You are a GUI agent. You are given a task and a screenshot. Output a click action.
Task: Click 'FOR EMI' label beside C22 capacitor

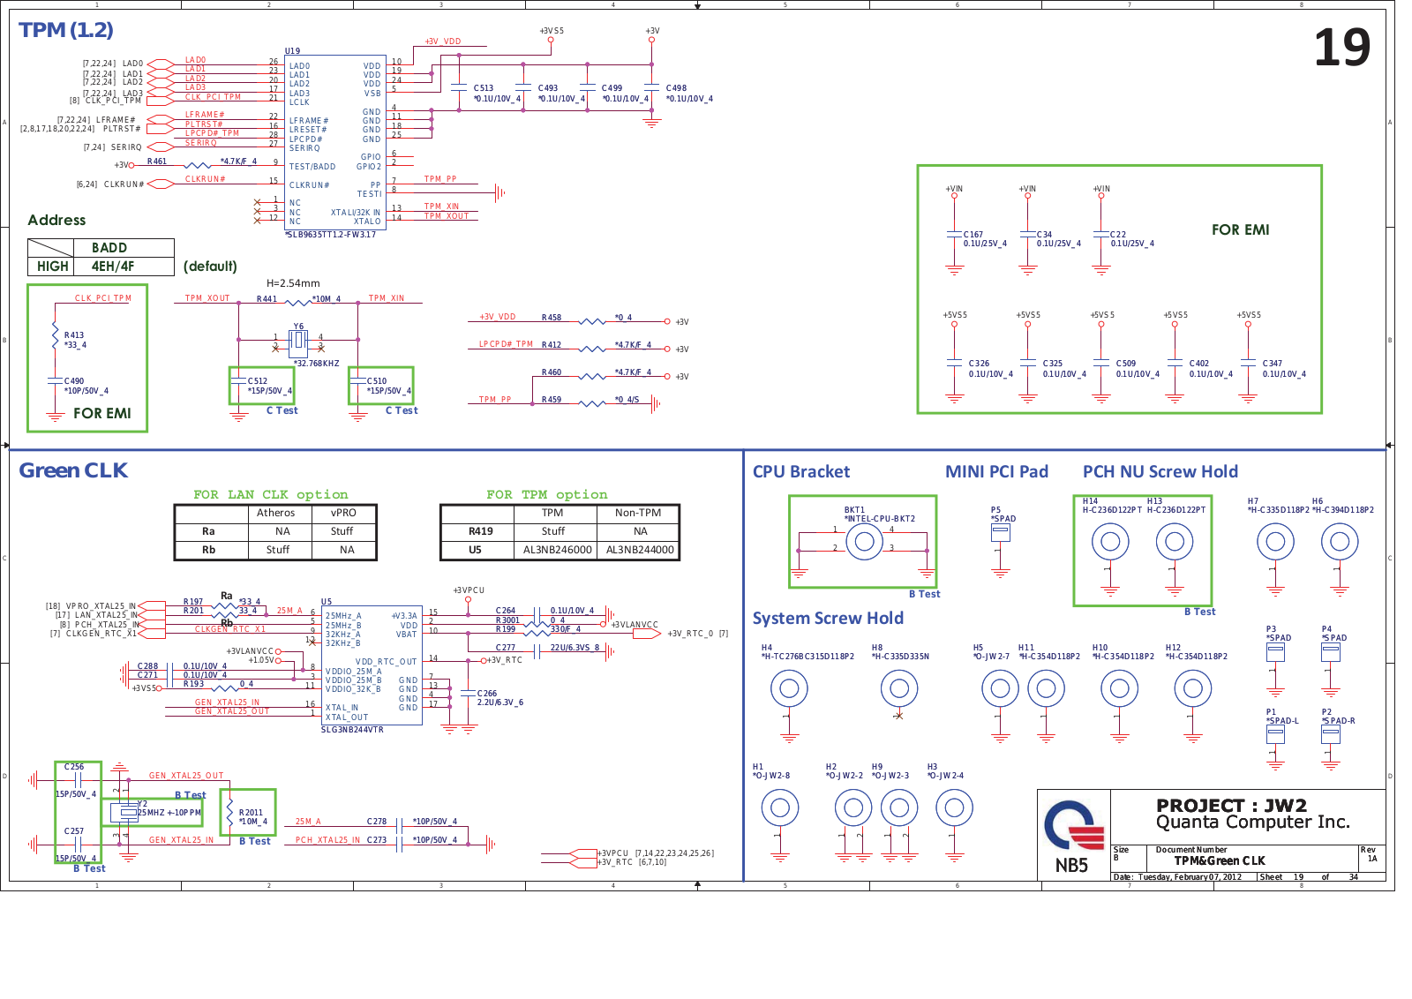(1241, 230)
